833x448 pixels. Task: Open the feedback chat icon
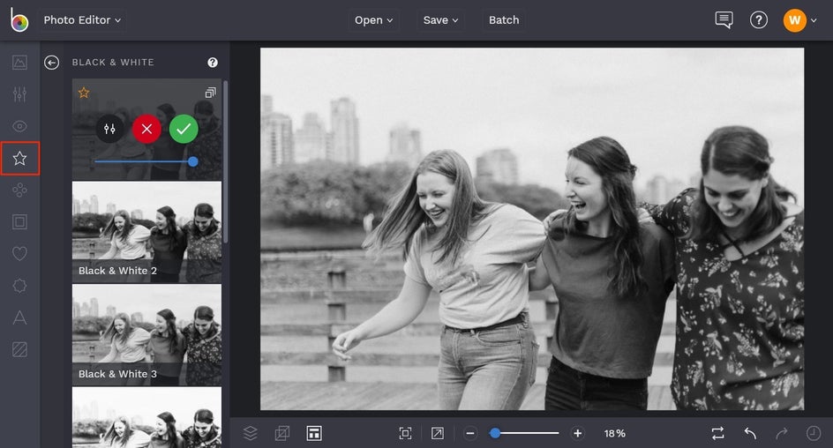click(724, 19)
